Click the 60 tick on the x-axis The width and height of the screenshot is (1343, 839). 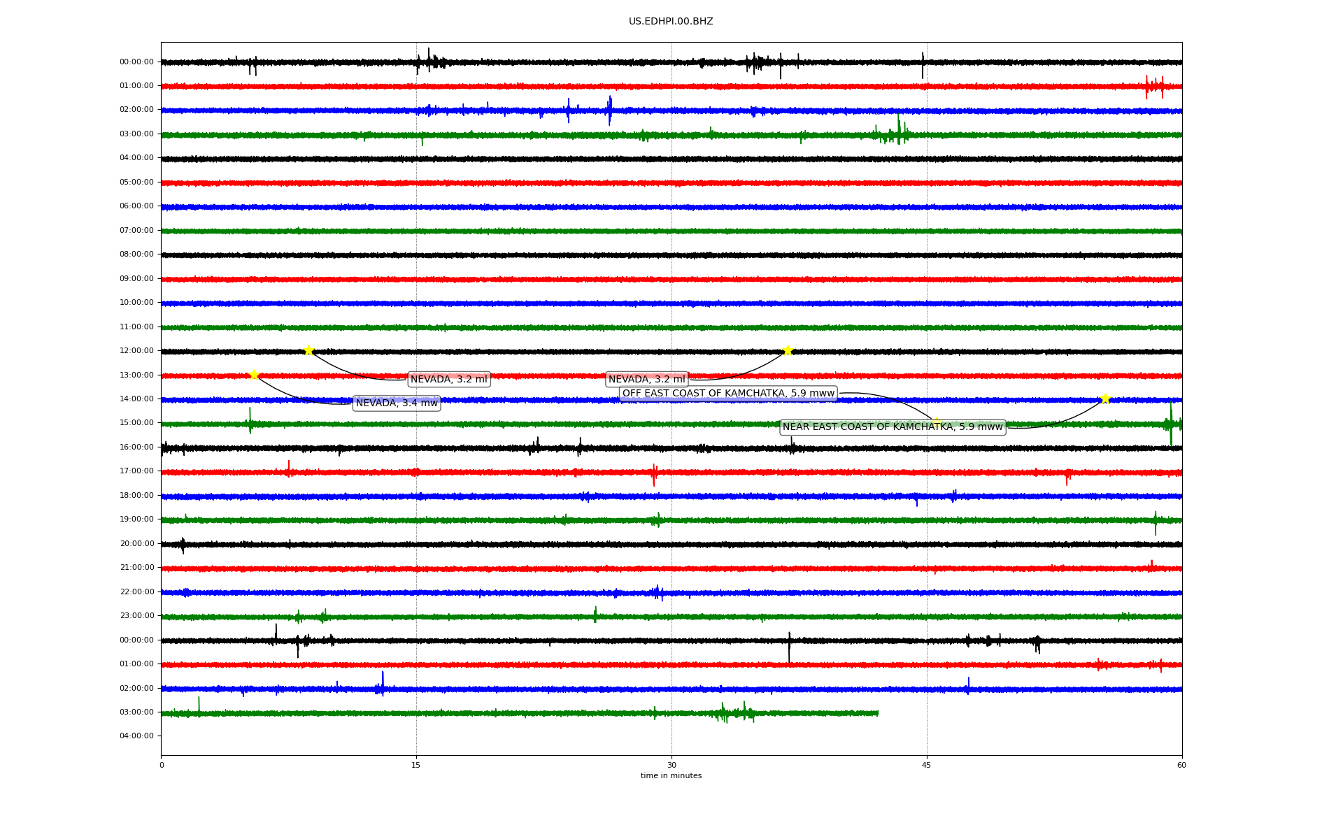(x=1181, y=765)
